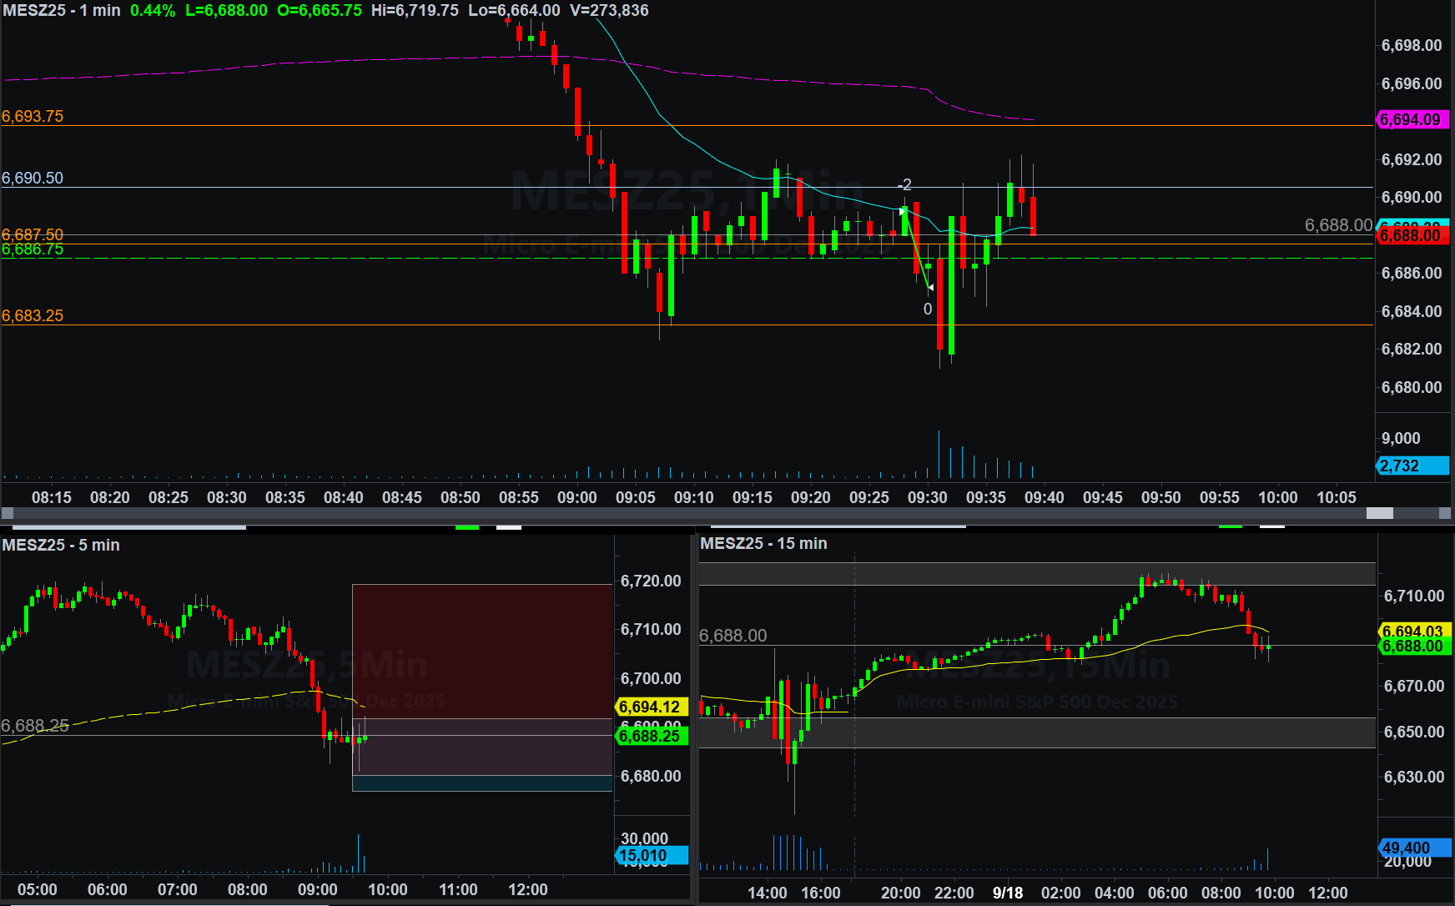Image resolution: width=1455 pixels, height=906 pixels.
Task: Select the orange 6,683.25 level label
Action: [x=33, y=315]
